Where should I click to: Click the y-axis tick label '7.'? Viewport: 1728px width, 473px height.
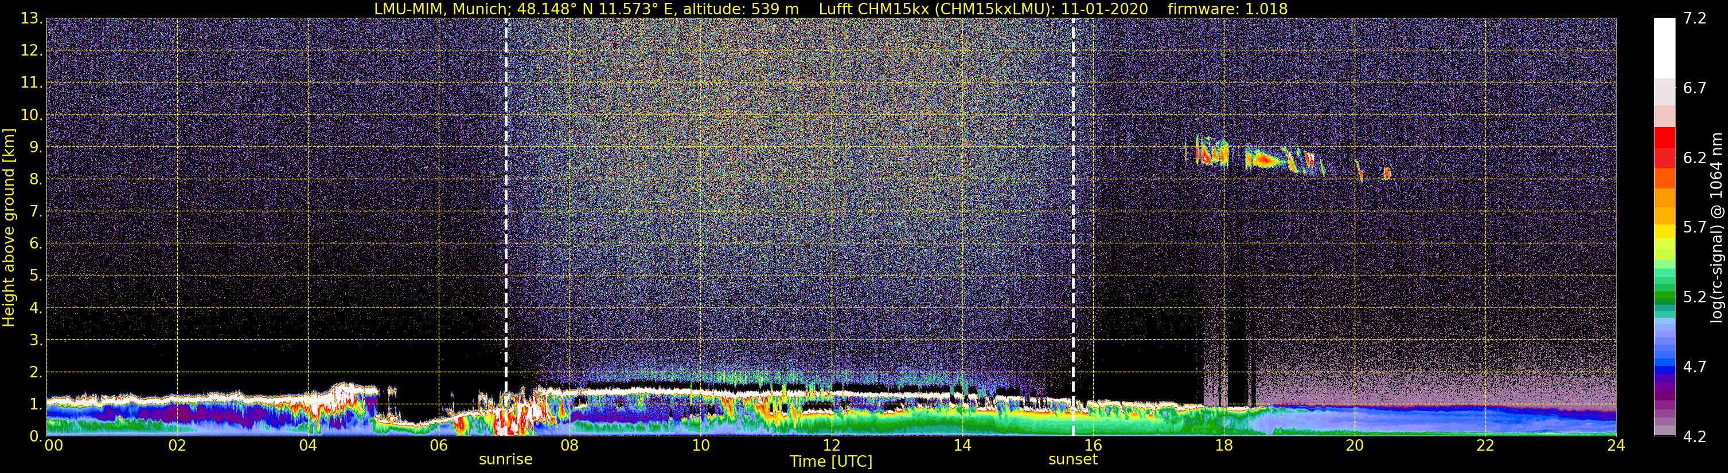point(36,212)
